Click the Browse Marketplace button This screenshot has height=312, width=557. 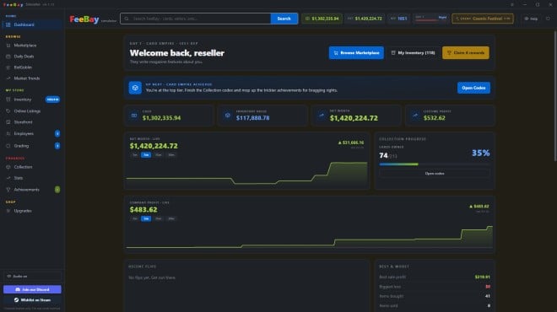(x=356, y=53)
